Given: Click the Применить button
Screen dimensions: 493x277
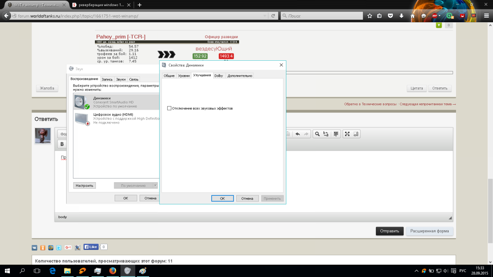Looking at the screenshot, I should (x=272, y=198).
